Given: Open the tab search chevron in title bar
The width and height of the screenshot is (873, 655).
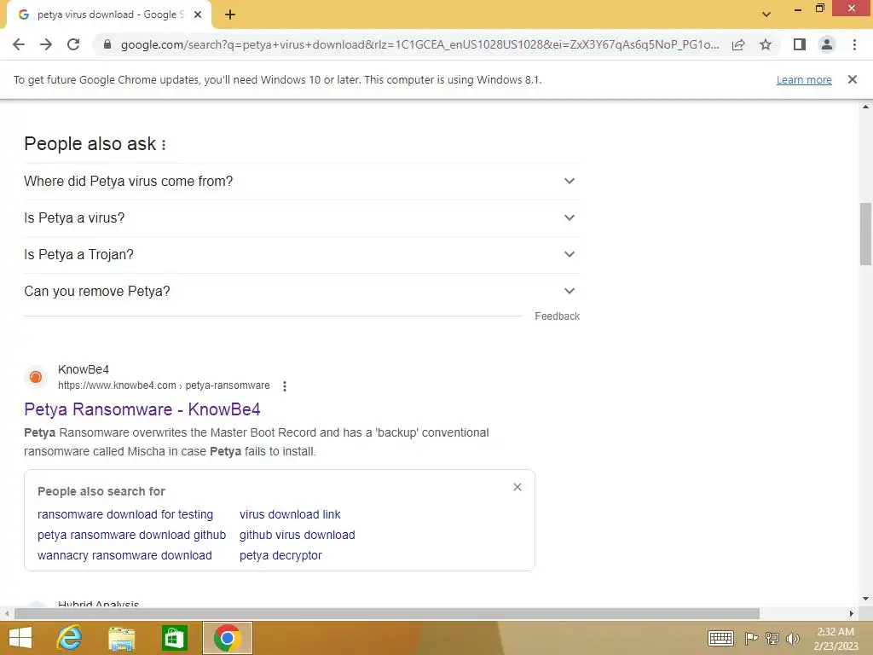Looking at the screenshot, I should [766, 14].
